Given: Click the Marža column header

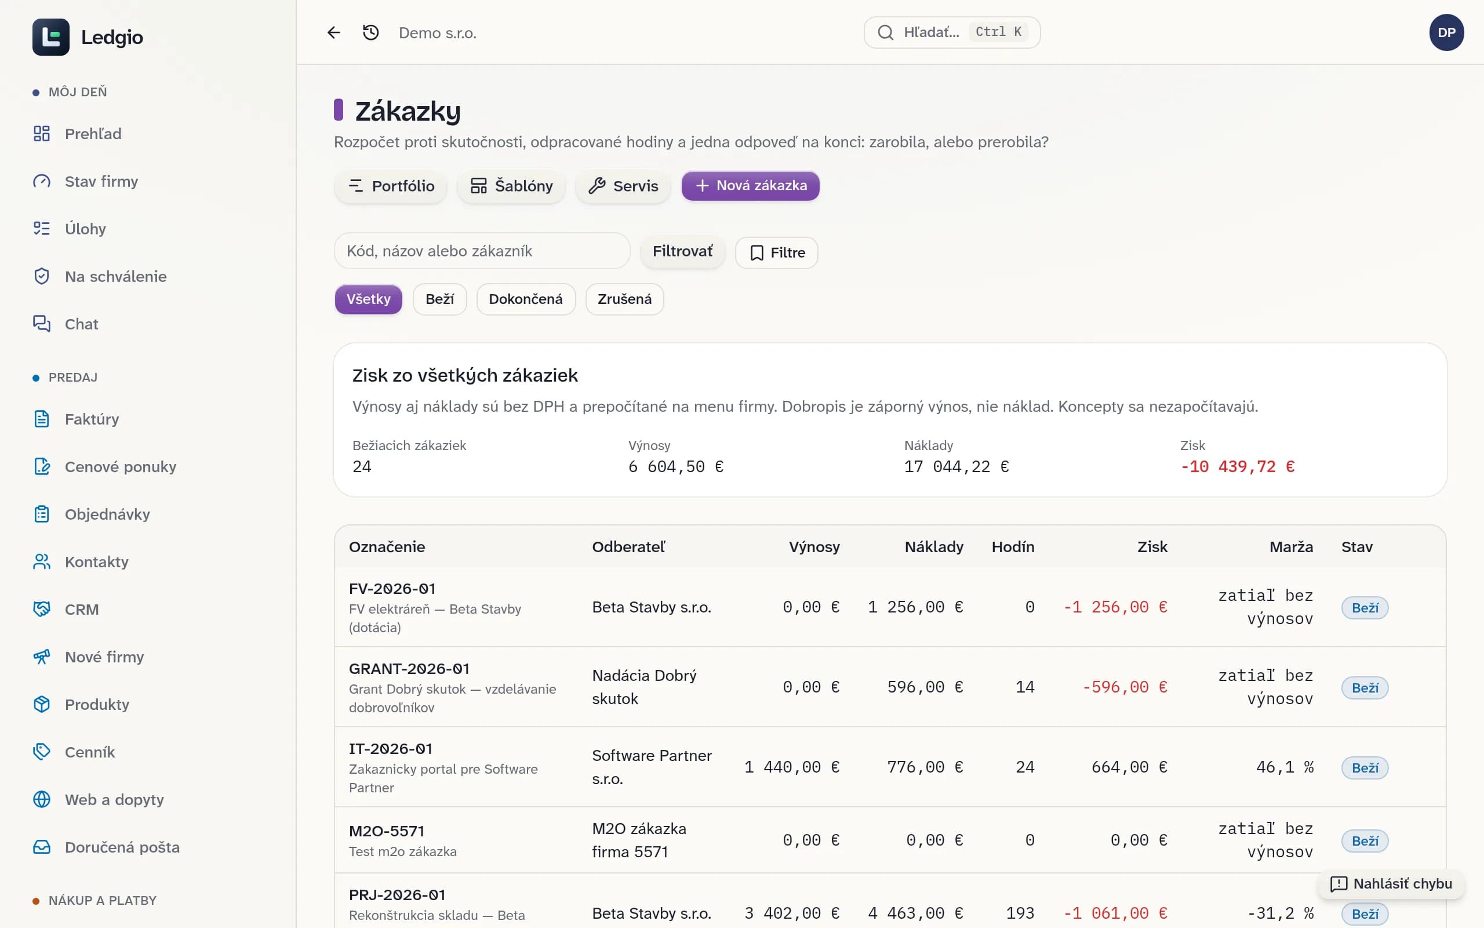Looking at the screenshot, I should (x=1291, y=547).
